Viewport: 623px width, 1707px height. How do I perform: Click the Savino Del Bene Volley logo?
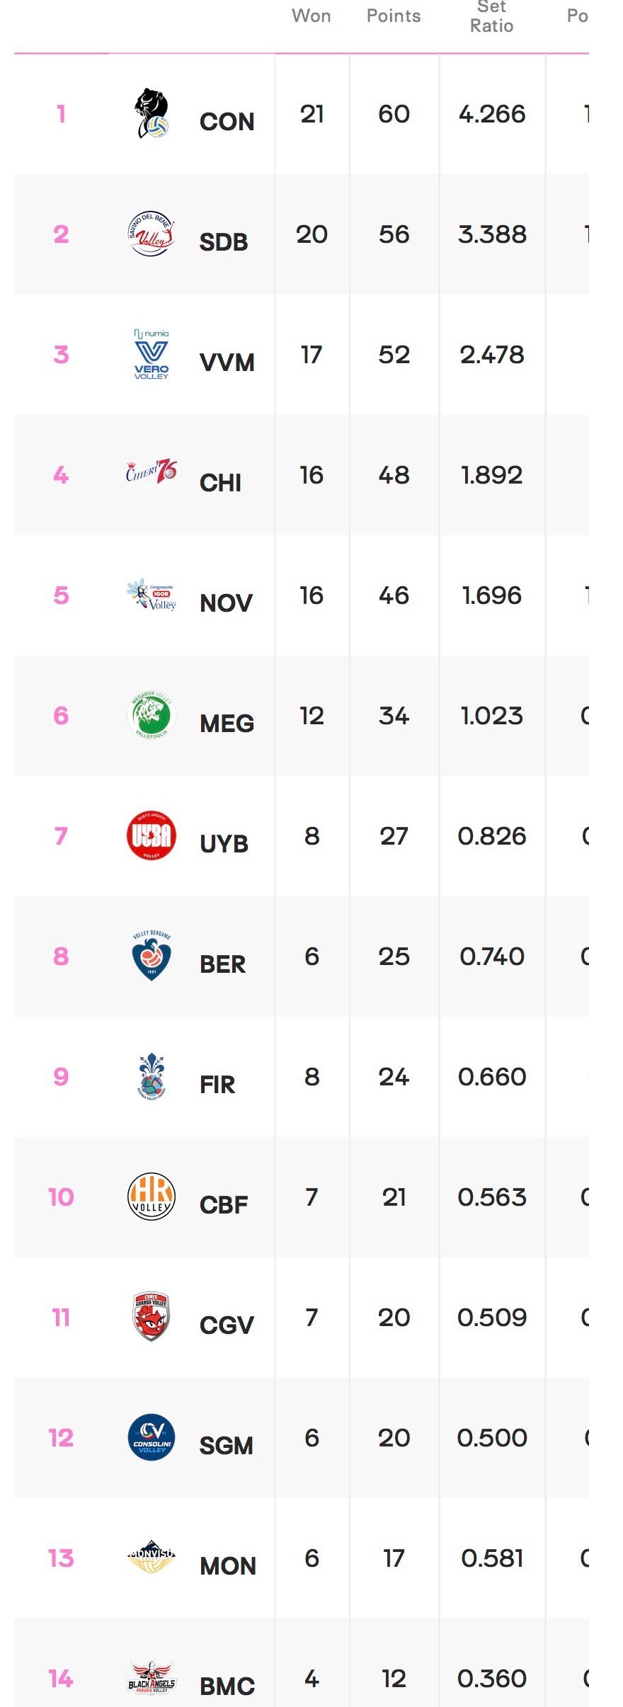(151, 234)
